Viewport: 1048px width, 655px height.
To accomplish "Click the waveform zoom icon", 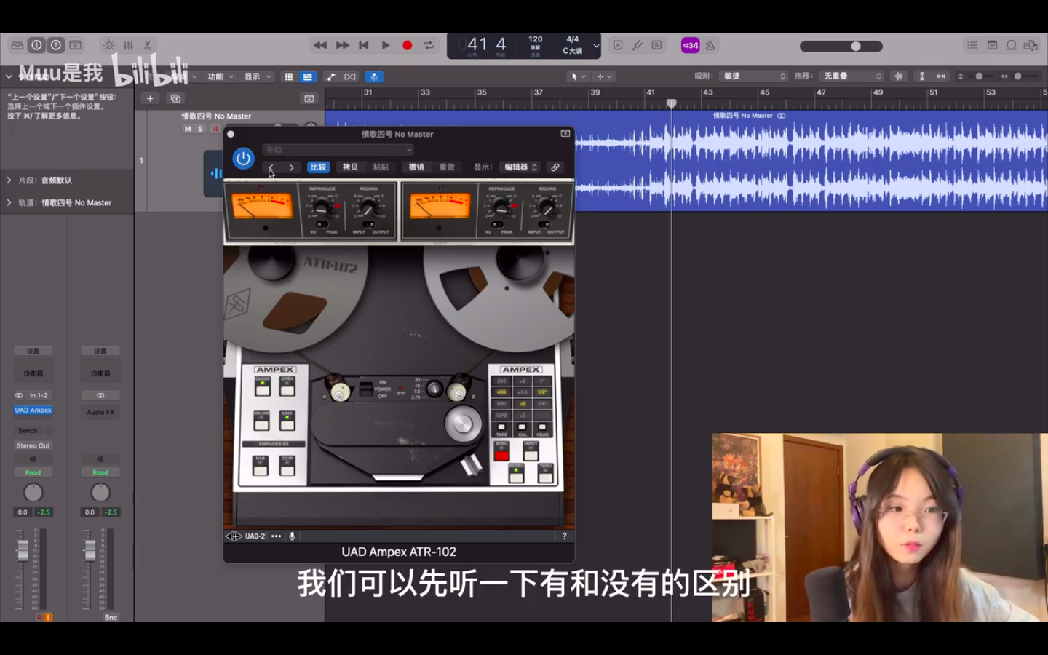I will (x=899, y=76).
